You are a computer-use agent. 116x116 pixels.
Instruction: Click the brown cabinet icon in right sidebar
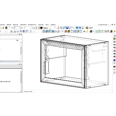point(115,67)
